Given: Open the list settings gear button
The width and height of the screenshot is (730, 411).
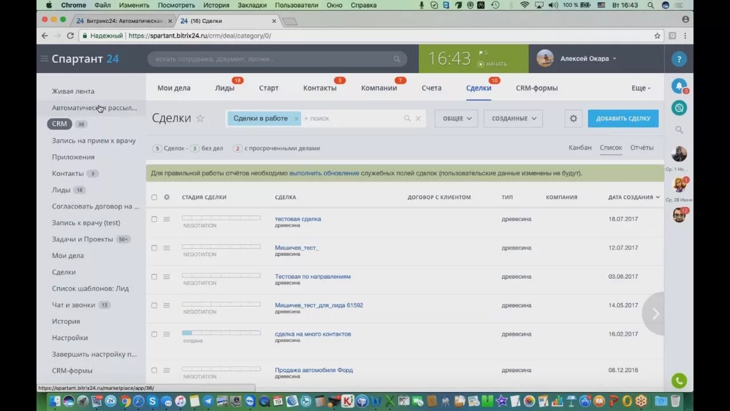Looking at the screenshot, I should pos(573,118).
